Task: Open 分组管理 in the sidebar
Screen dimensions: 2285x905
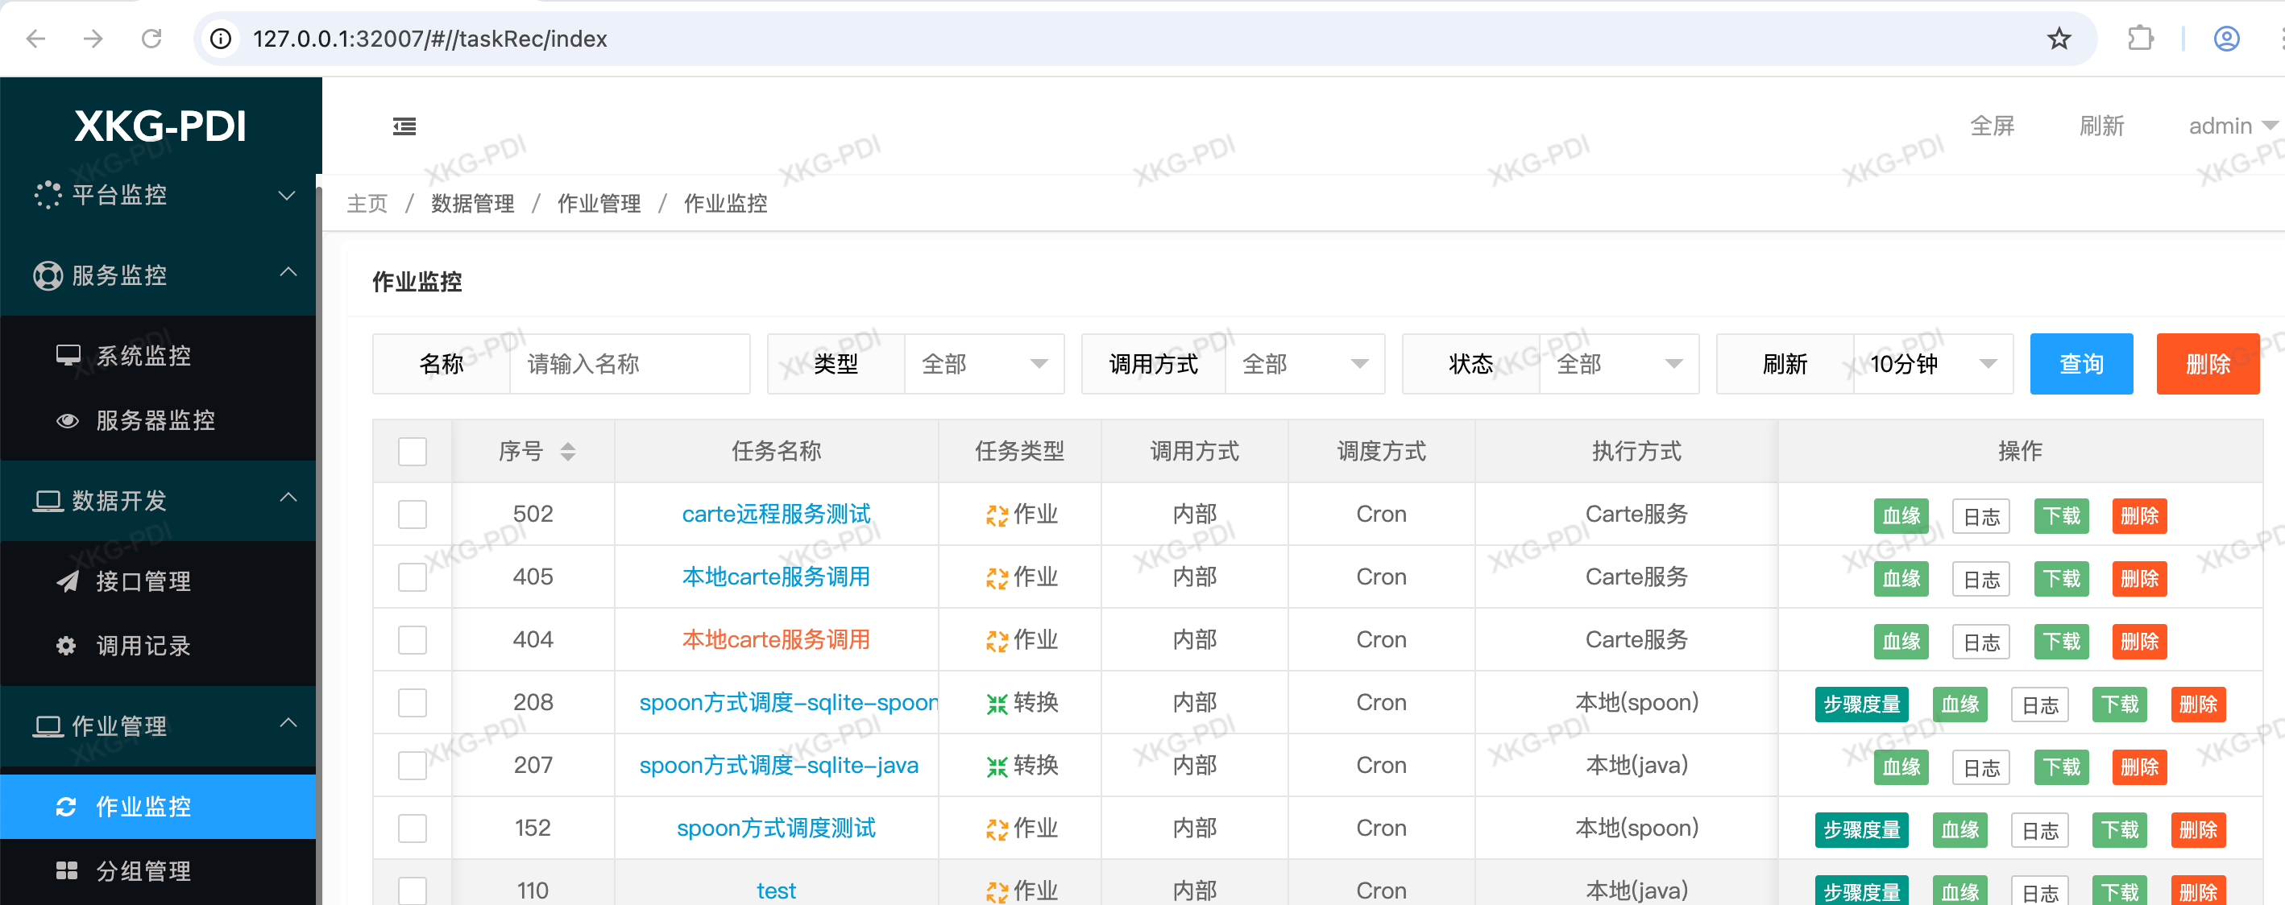Action: [142, 870]
